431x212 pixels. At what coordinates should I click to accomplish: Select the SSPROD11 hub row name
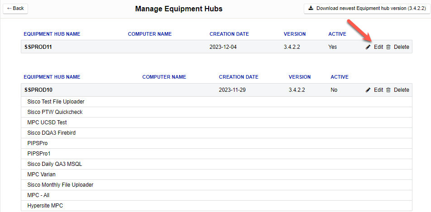coord(38,47)
